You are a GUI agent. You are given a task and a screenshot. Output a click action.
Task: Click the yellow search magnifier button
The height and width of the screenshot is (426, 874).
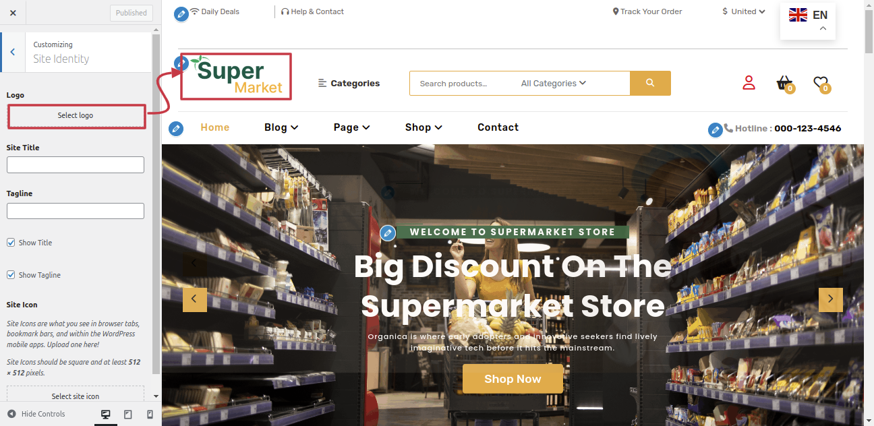click(650, 83)
